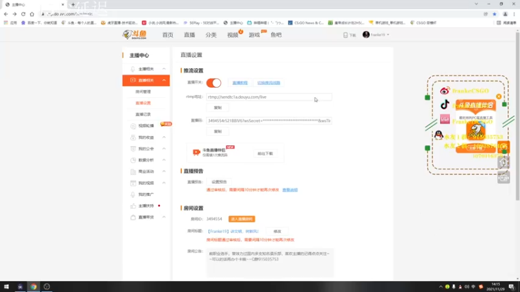Viewport: 520px width, 292px height.
Task: Expand the 我的公会 chevron
Action: tap(164, 149)
